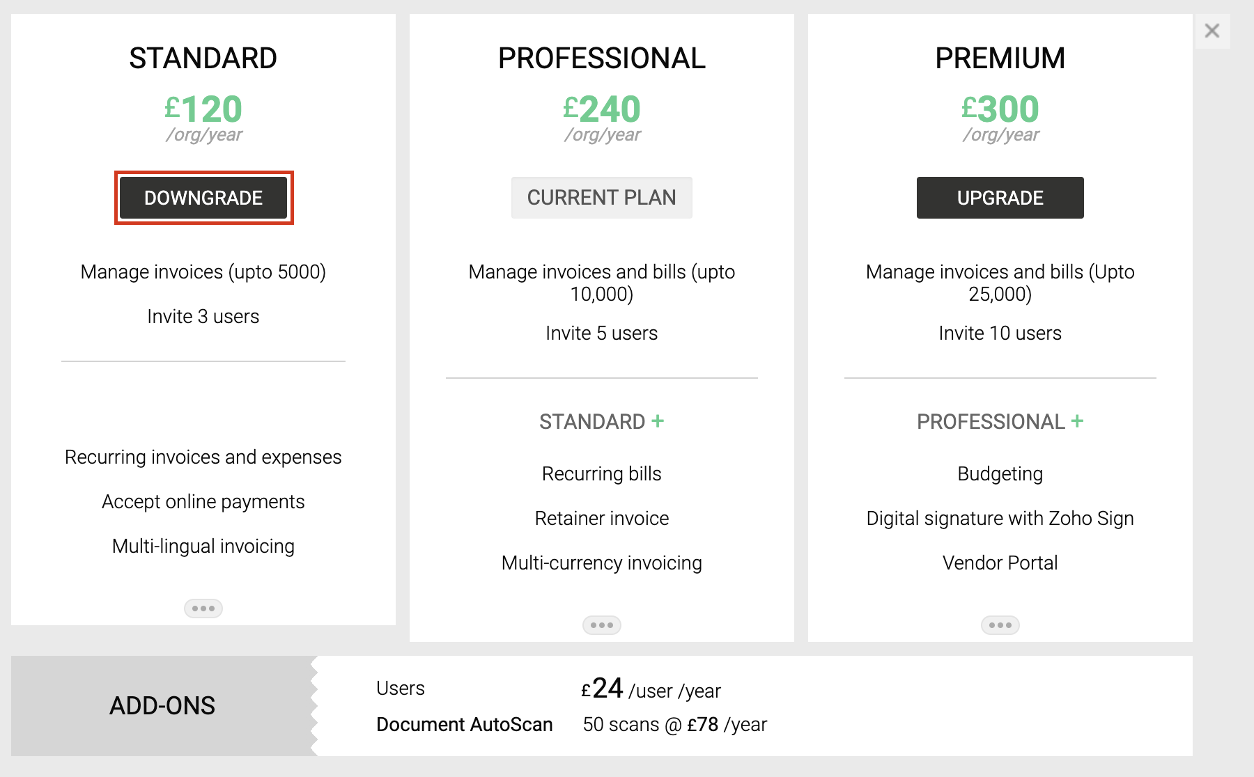
Task: Click the green plus beside PROFESSIONAL
Action: 1077,421
